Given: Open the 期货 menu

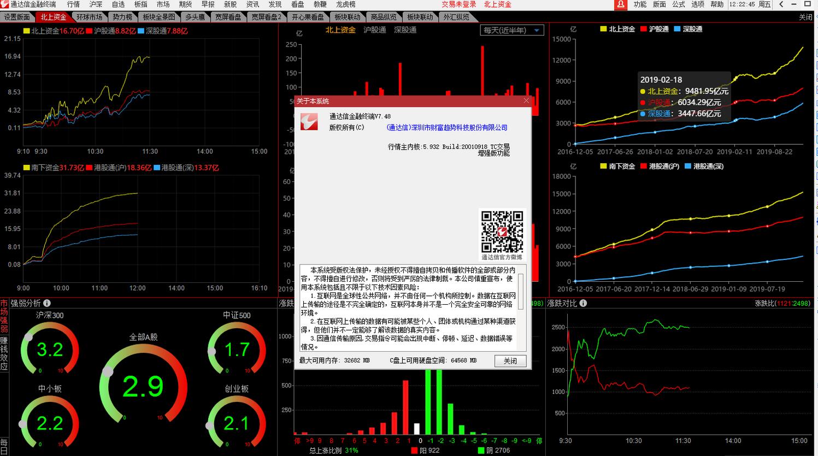Looking at the screenshot, I should pyautogui.click(x=185, y=4).
